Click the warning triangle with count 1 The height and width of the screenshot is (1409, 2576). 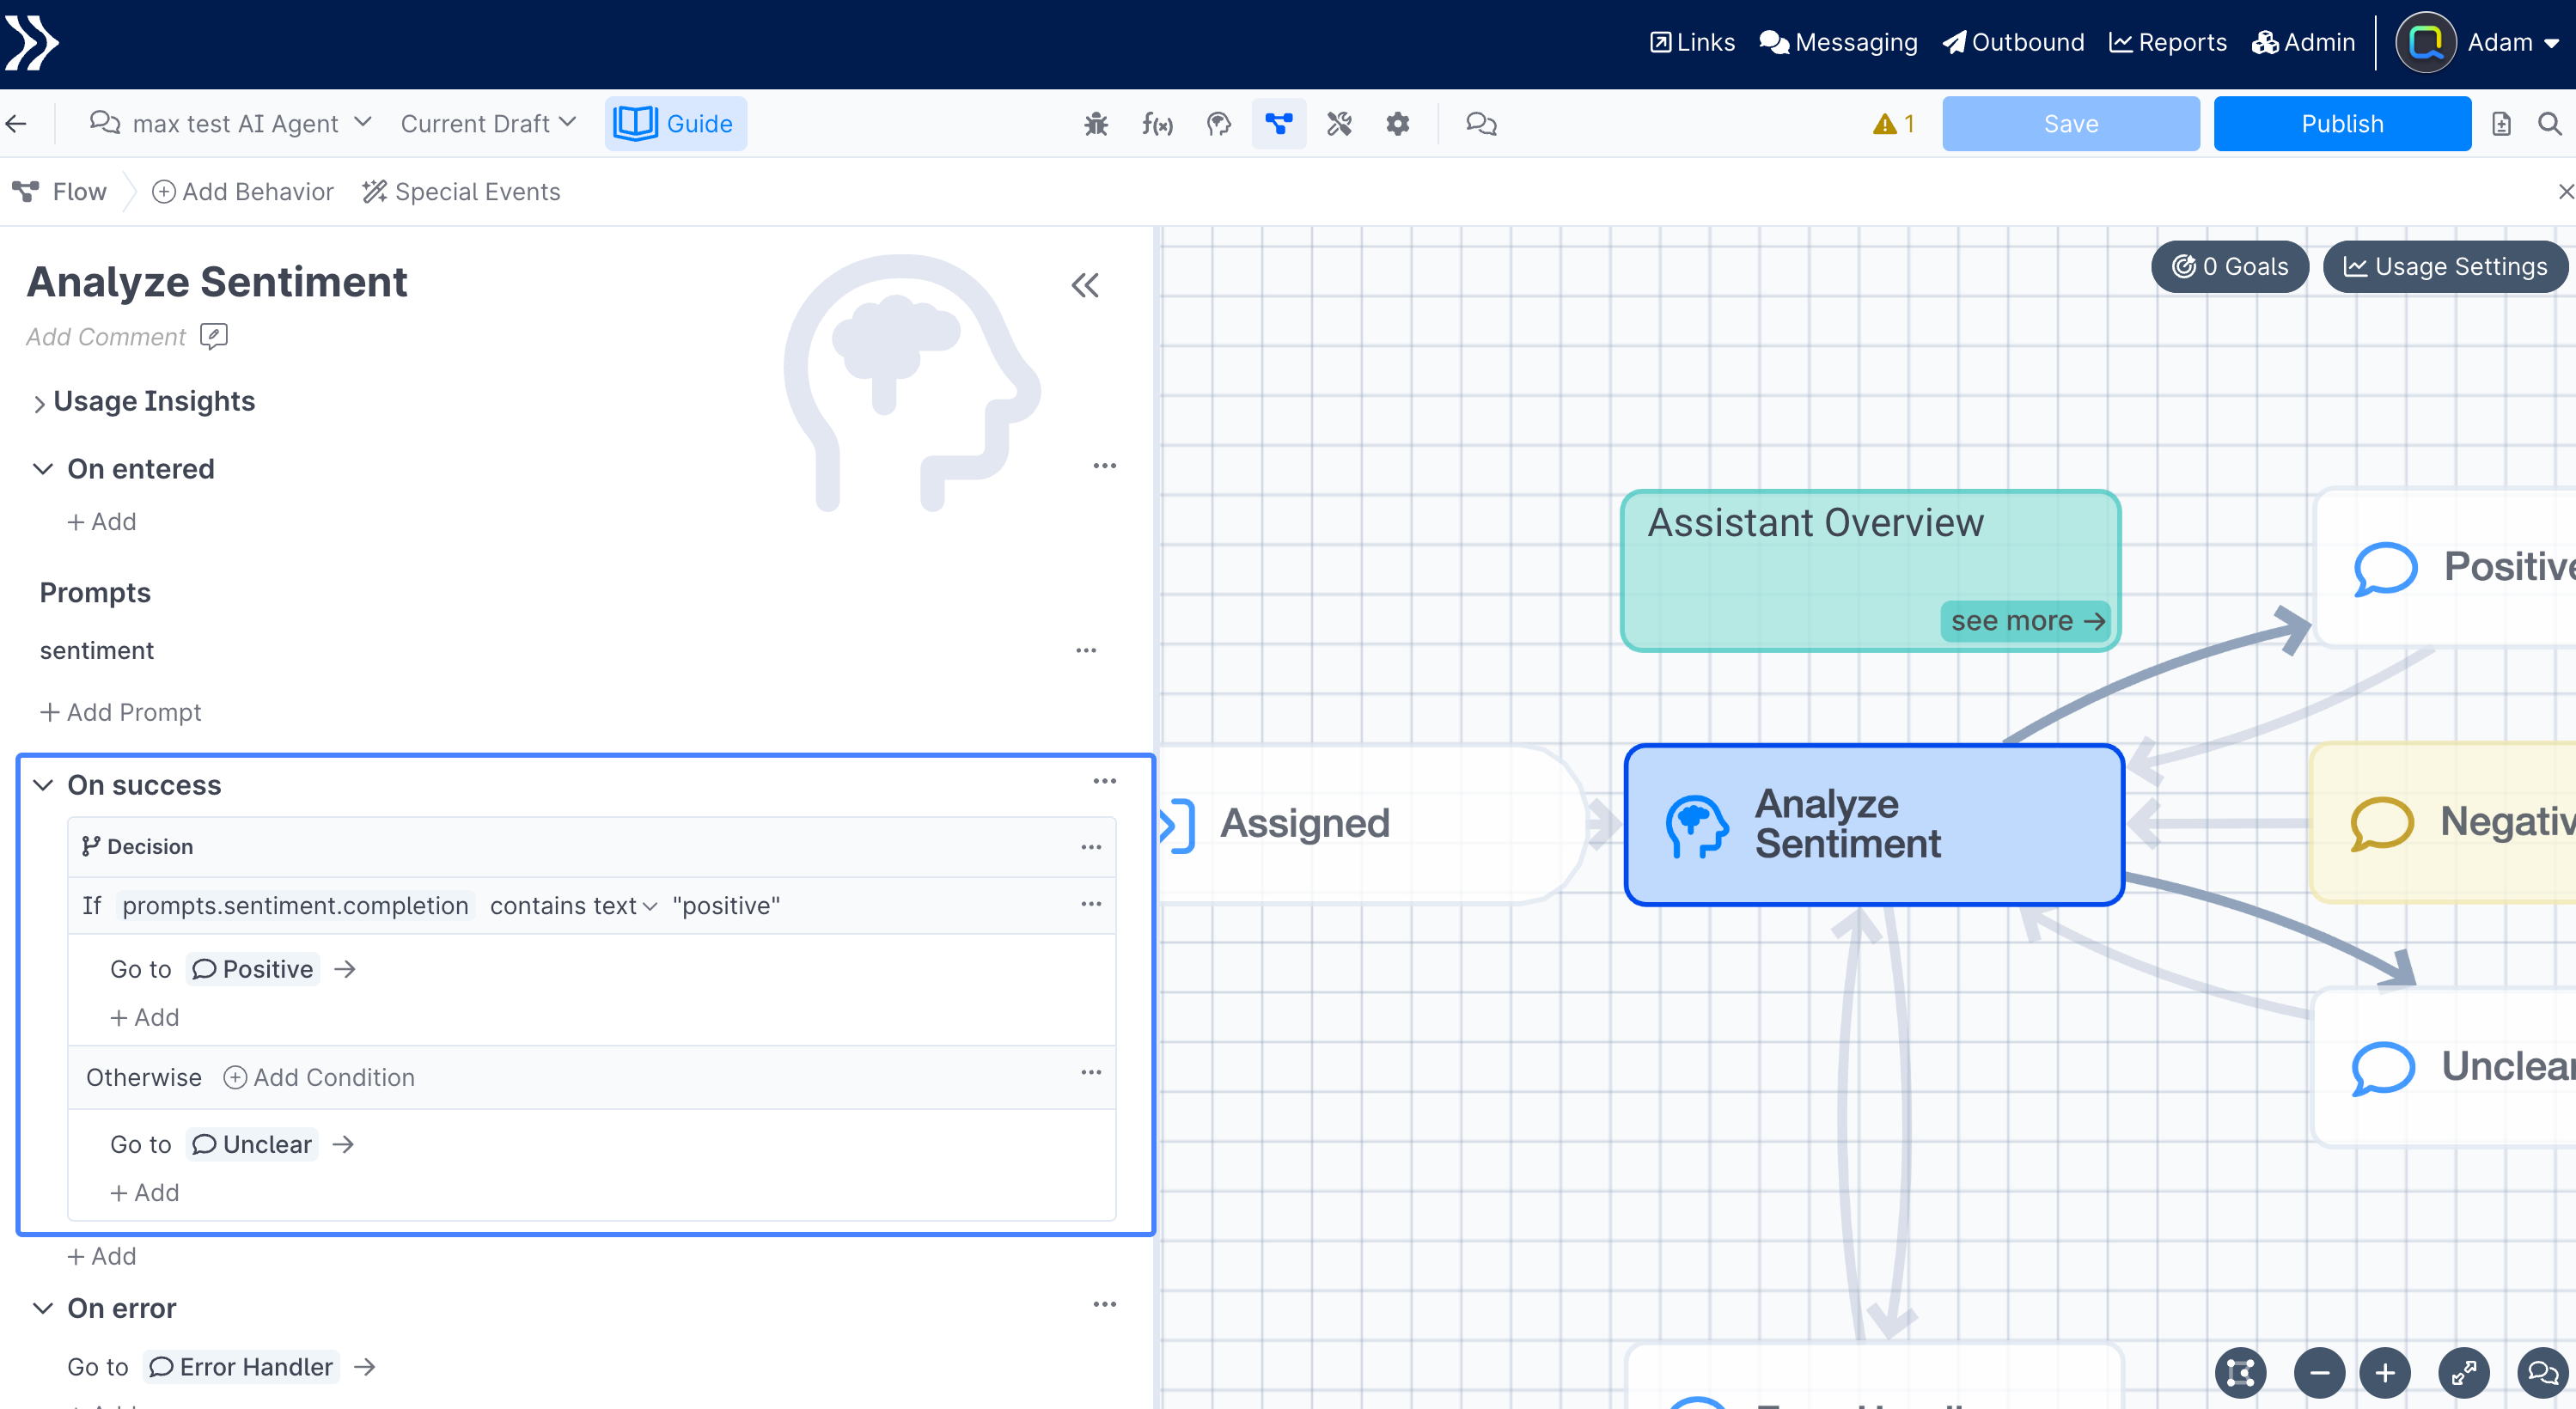(x=1894, y=124)
